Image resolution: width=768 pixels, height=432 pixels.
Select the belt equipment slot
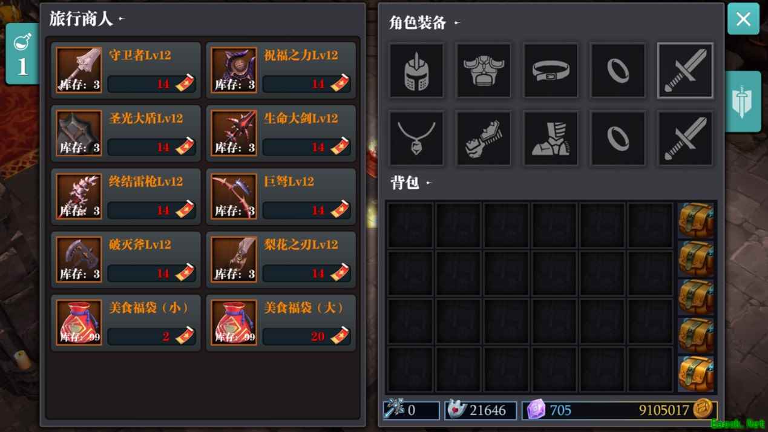[551, 70]
